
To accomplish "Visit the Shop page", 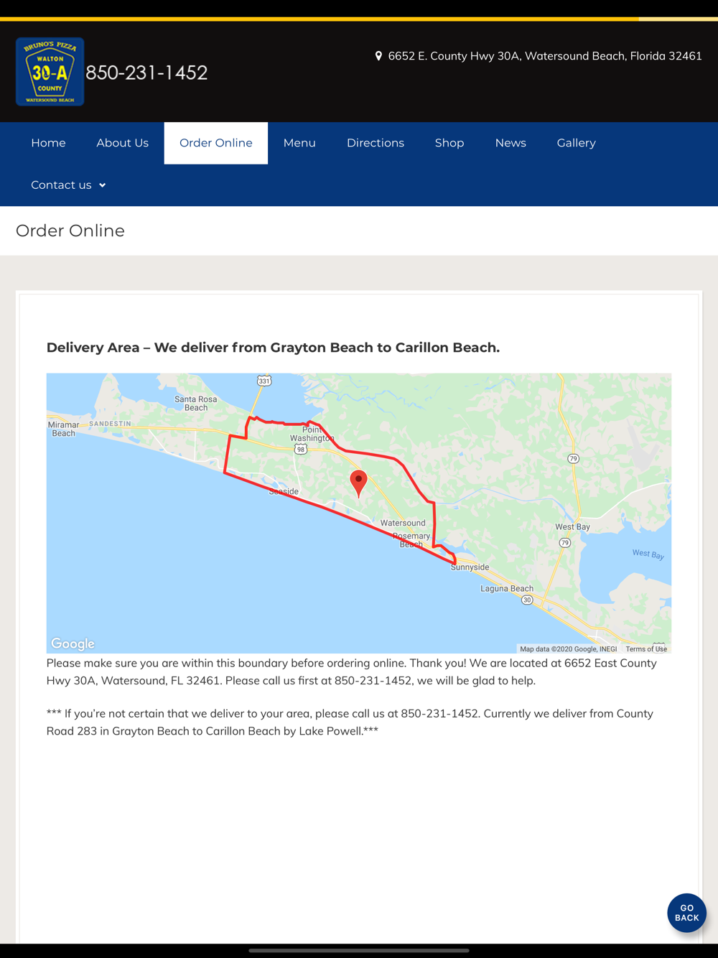I will tap(449, 143).
